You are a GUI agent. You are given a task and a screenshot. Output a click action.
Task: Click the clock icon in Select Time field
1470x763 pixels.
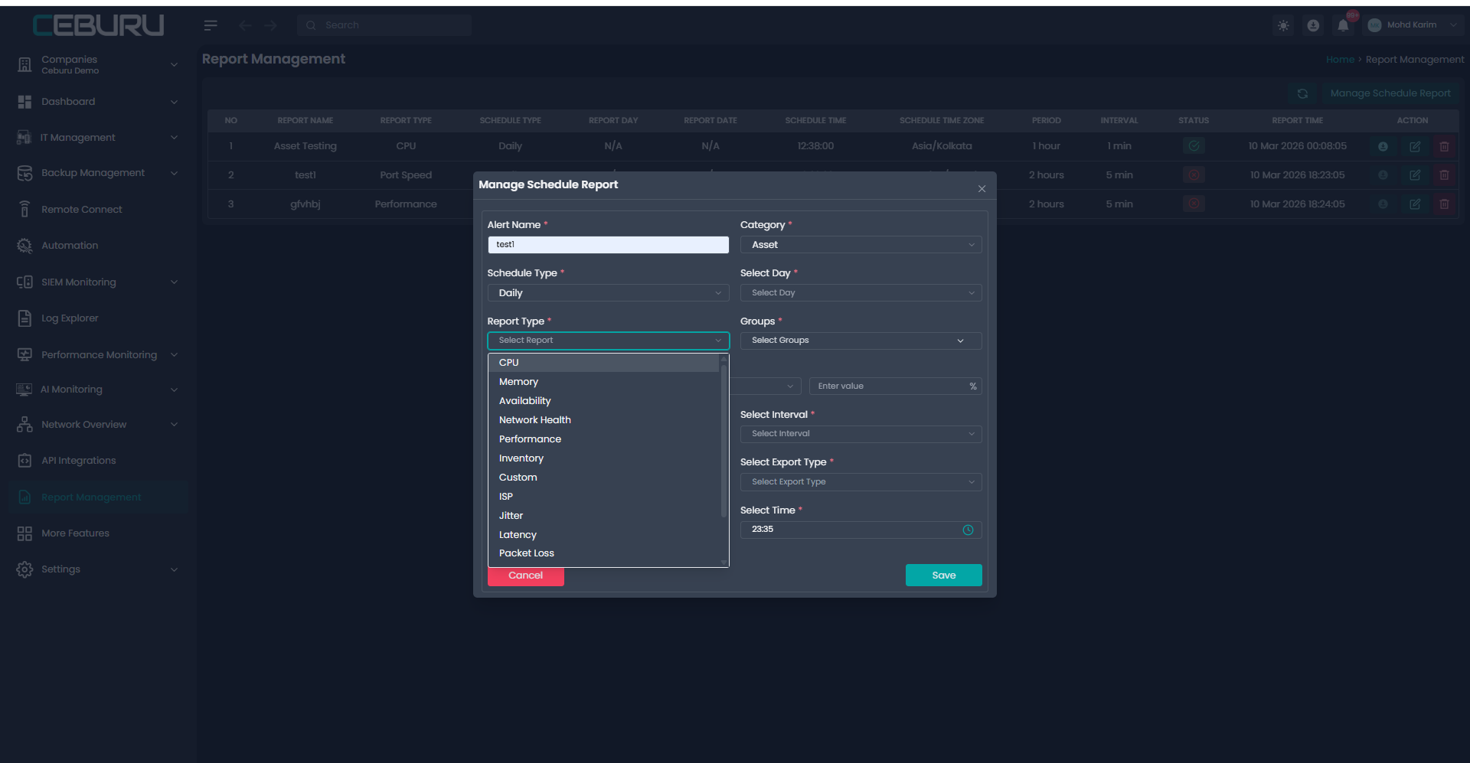968,530
